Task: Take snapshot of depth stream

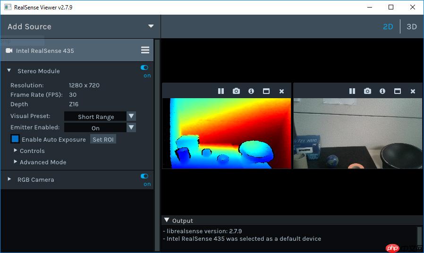Action: pyautogui.click(x=236, y=91)
